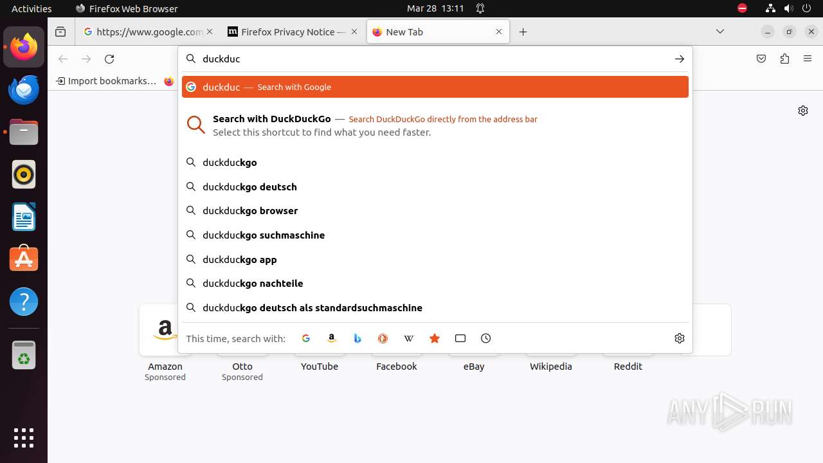List all tabs dropdown arrow
Image resolution: width=823 pixels, height=463 pixels.
(x=720, y=32)
